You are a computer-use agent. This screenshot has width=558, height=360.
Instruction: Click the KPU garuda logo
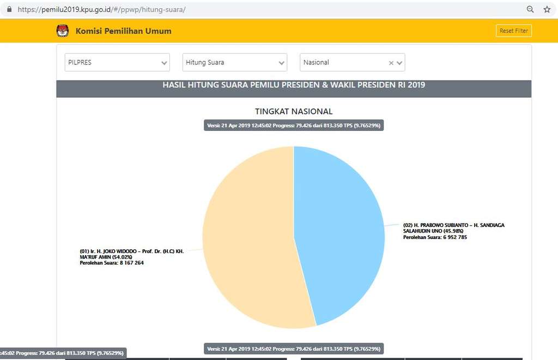coord(63,31)
